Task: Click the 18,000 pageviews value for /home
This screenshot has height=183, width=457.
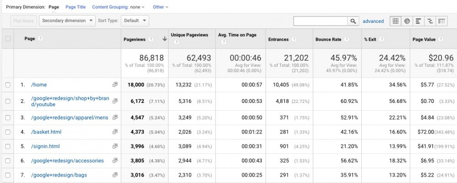Action: 136,85
